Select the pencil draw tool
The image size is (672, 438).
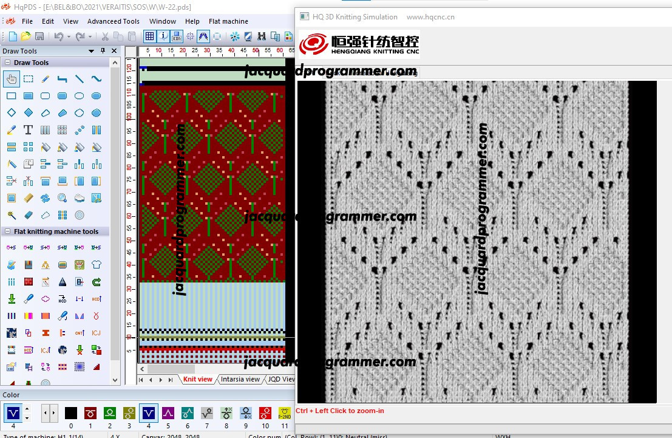click(45, 79)
